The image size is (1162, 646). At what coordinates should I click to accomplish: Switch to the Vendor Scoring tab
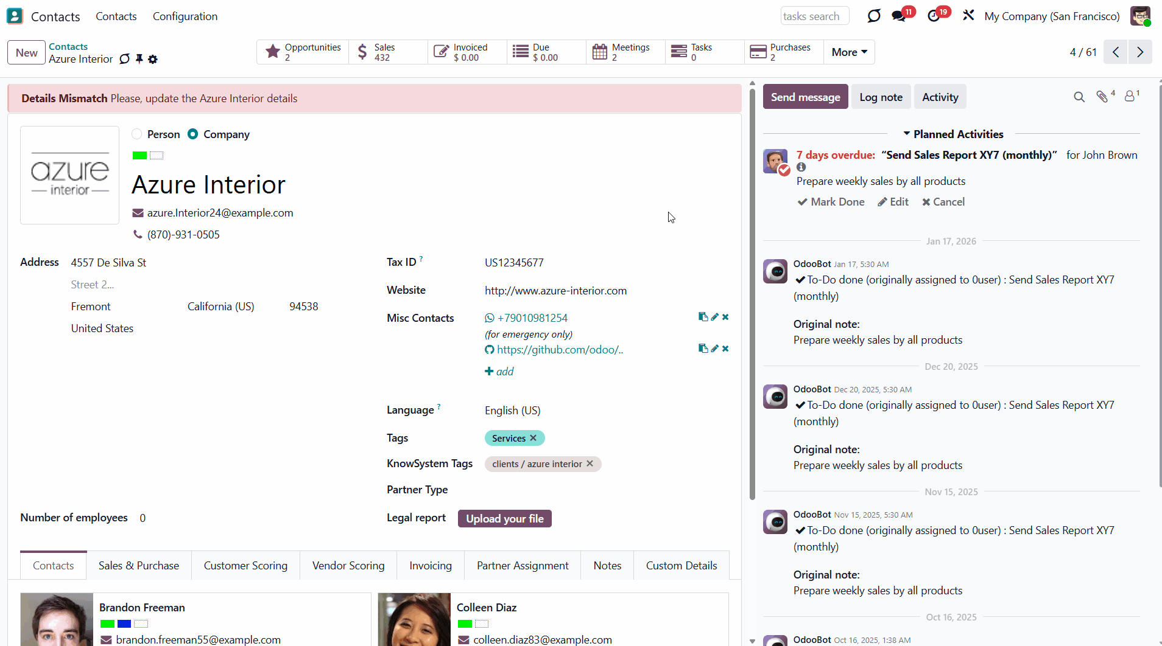348,566
